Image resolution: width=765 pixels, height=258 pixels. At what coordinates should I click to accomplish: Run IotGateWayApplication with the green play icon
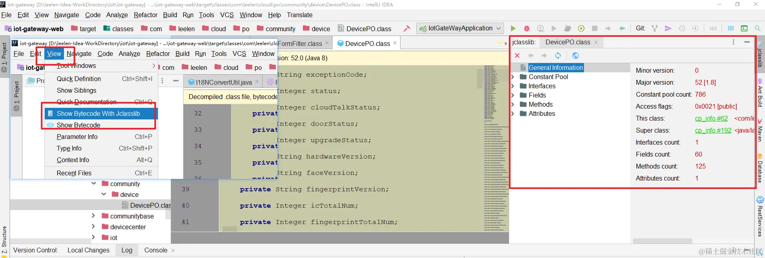tap(513, 28)
